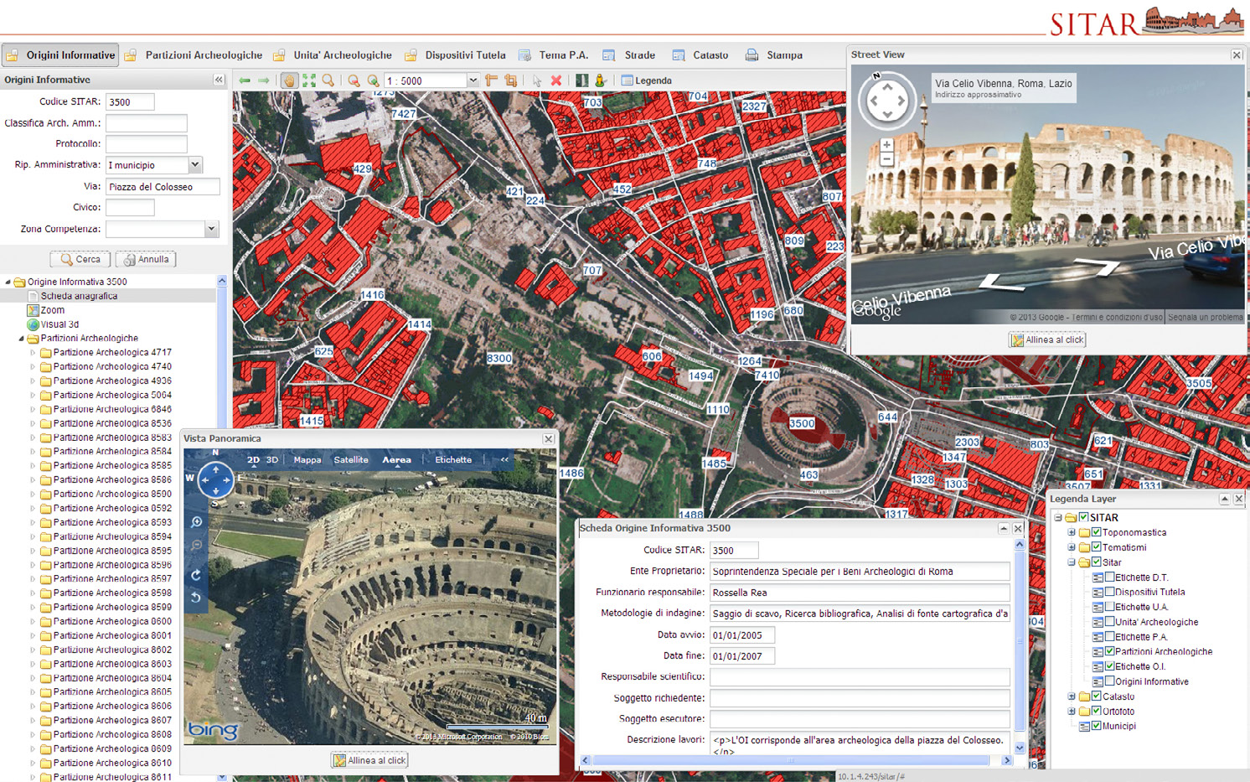Click the Annulla button
The width and height of the screenshot is (1250, 782).
(x=146, y=259)
